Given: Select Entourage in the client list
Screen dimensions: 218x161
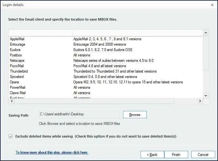Looking at the screenshot, I should click(x=17, y=44).
